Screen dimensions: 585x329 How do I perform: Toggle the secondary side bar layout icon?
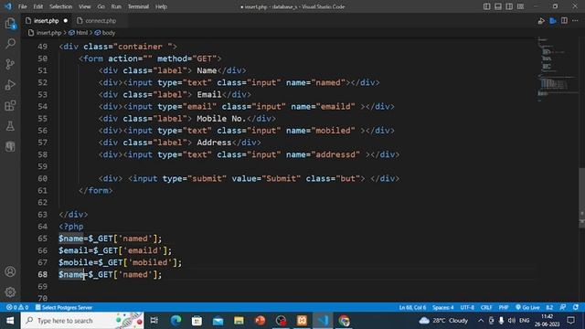[x=509, y=6]
